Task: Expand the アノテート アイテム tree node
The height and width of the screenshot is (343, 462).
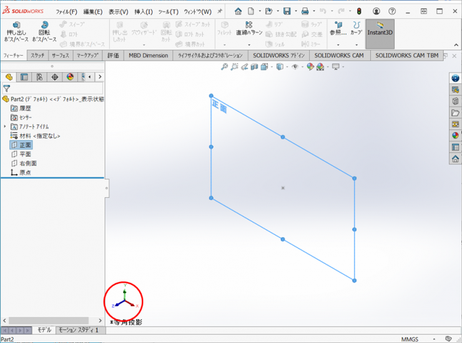Action: click(5, 126)
